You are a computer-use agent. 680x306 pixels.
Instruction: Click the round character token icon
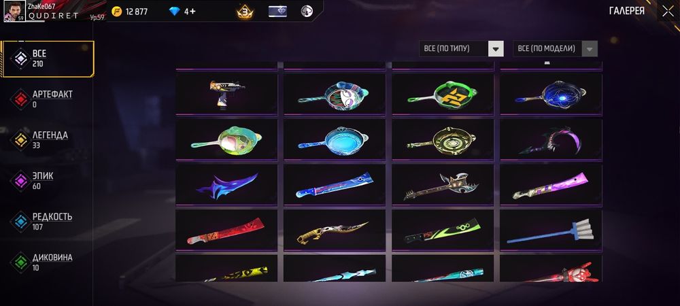307,12
